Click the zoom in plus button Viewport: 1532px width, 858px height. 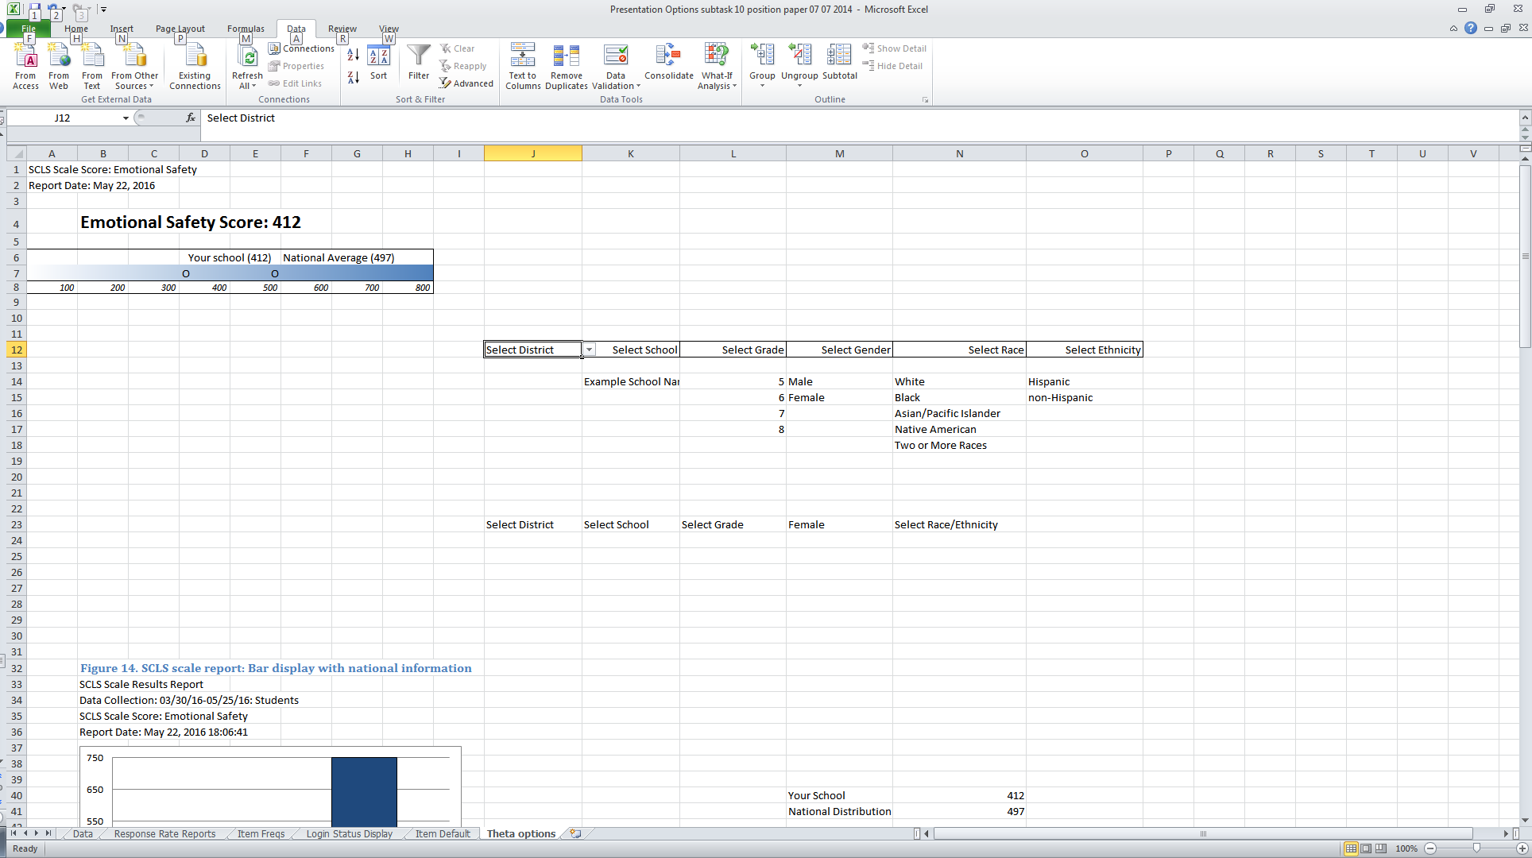point(1522,848)
